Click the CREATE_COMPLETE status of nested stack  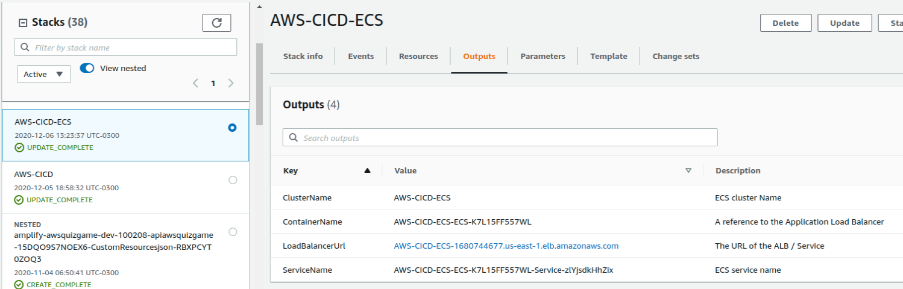tap(54, 285)
